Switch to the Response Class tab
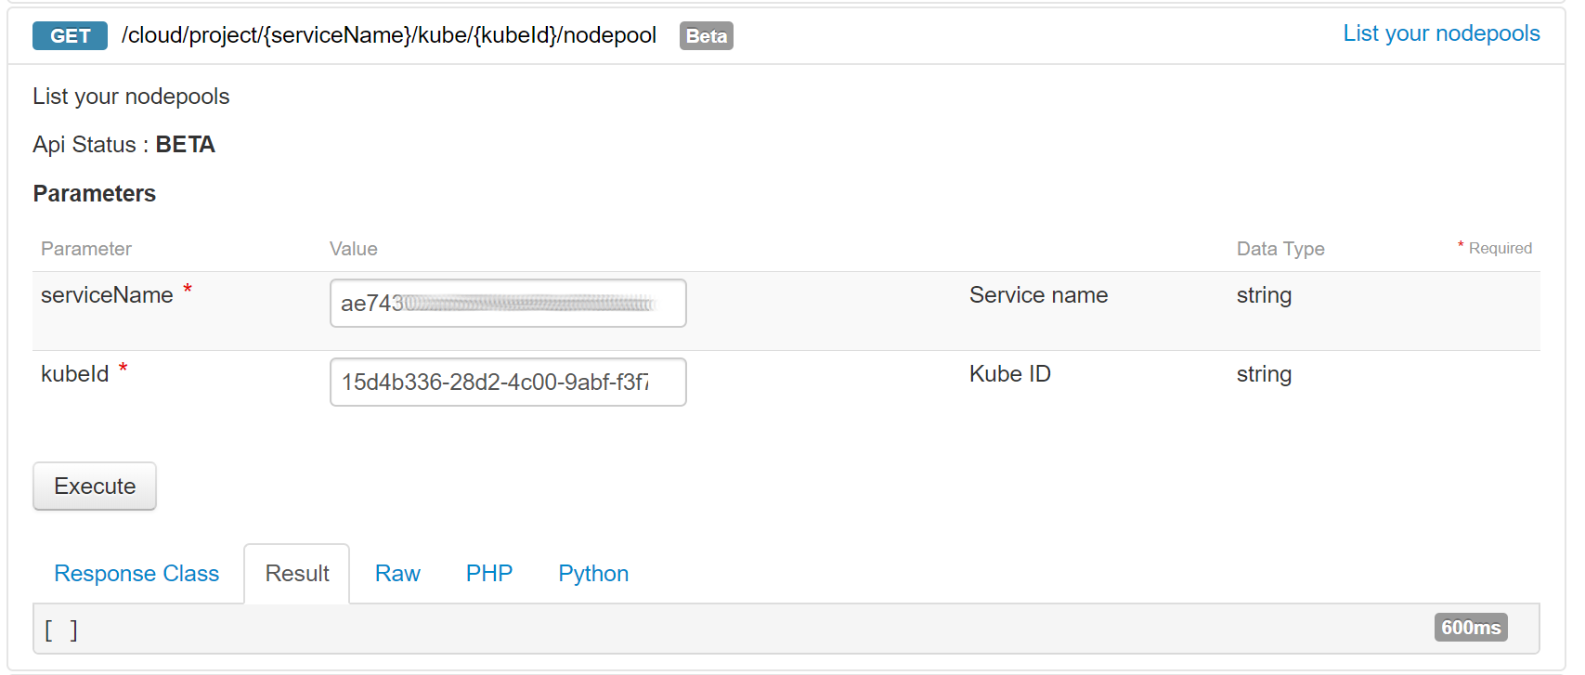This screenshot has width=1585, height=675. (136, 574)
